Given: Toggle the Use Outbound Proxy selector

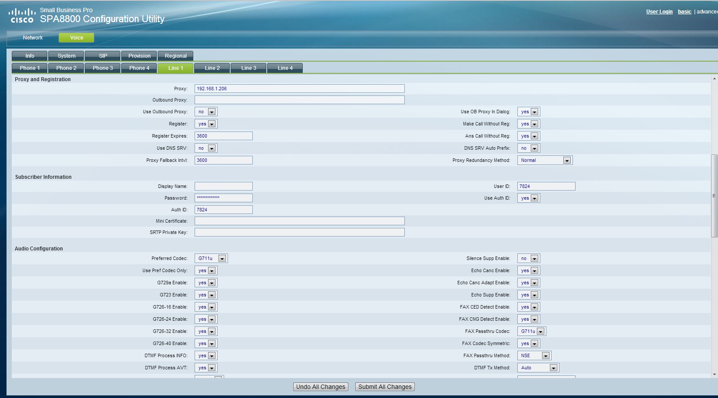Looking at the screenshot, I should click(x=206, y=112).
